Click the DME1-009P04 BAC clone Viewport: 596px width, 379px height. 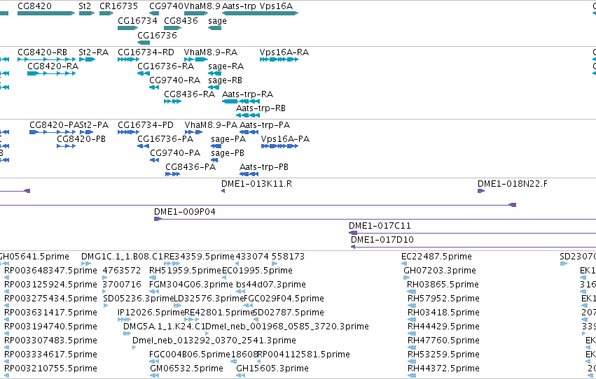click(375, 219)
